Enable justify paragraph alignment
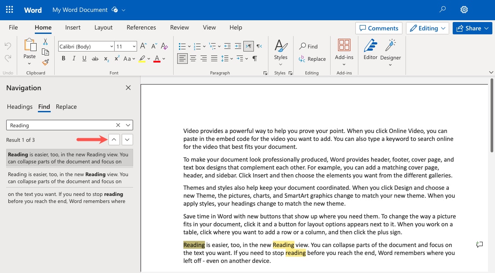 [x=214, y=58]
